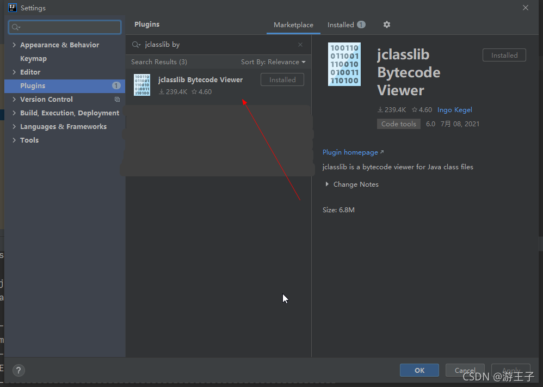Expand Languages & Frameworks chevron
Viewport: 543px width, 387px height.
click(14, 126)
